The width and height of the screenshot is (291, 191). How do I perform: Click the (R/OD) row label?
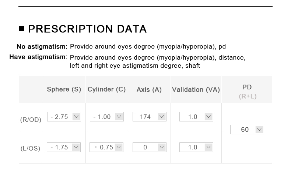point(31,120)
